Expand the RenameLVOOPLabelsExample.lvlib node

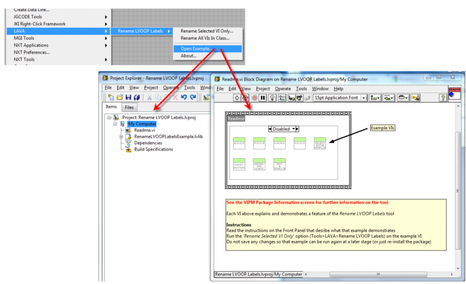tap(121, 137)
